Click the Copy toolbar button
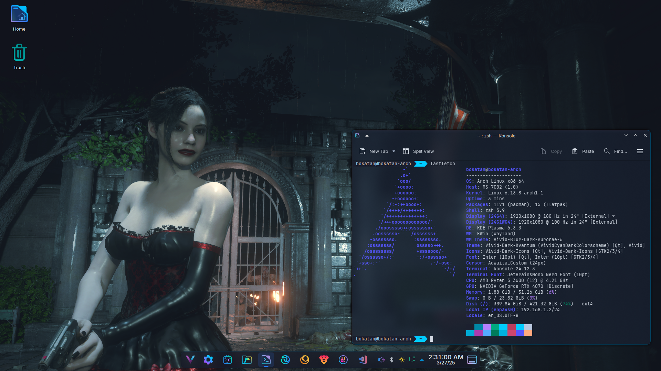The height and width of the screenshot is (371, 661). (x=551, y=151)
